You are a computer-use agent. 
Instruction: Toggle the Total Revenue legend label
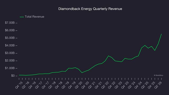tap(35, 17)
